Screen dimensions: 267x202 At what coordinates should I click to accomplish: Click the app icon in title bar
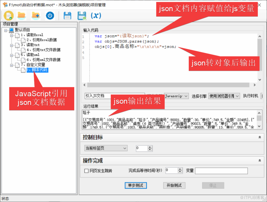(x=5, y=5)
